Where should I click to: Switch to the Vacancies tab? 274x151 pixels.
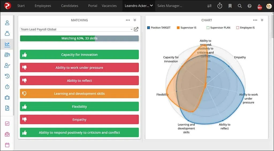click(x=109, y=6)
